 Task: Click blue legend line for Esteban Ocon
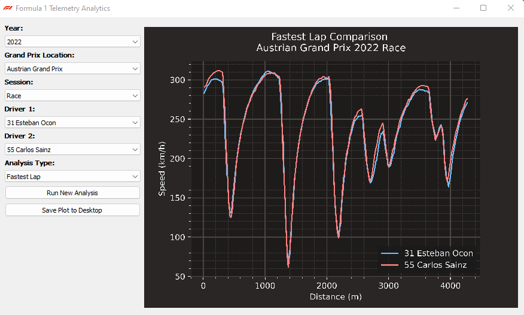[x=390, y=253]
